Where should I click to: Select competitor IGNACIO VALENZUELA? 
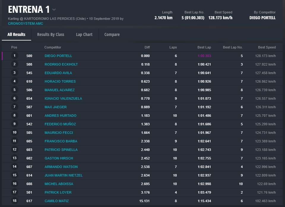[x=63, y=98]
